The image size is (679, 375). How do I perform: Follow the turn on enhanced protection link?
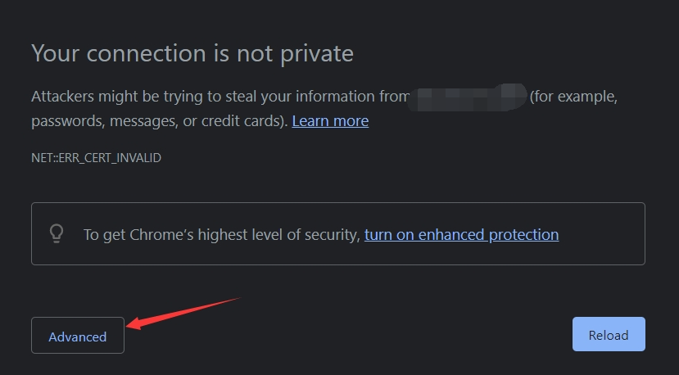(x=461, y=235)
